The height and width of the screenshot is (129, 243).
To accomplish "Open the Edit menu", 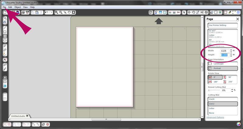I will (10, 7).
